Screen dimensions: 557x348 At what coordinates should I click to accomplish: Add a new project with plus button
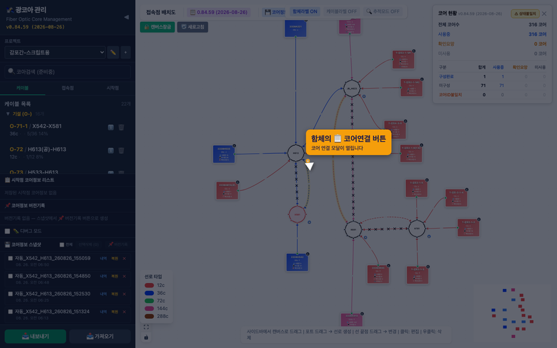pos(126,52)
